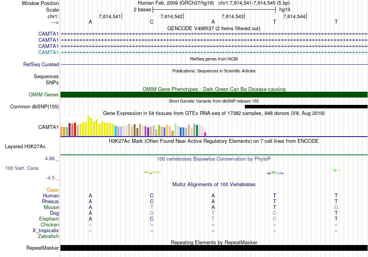Open the RefSeq genes from NCBI title
Screen dimensions: 368x257
point(214,59)
